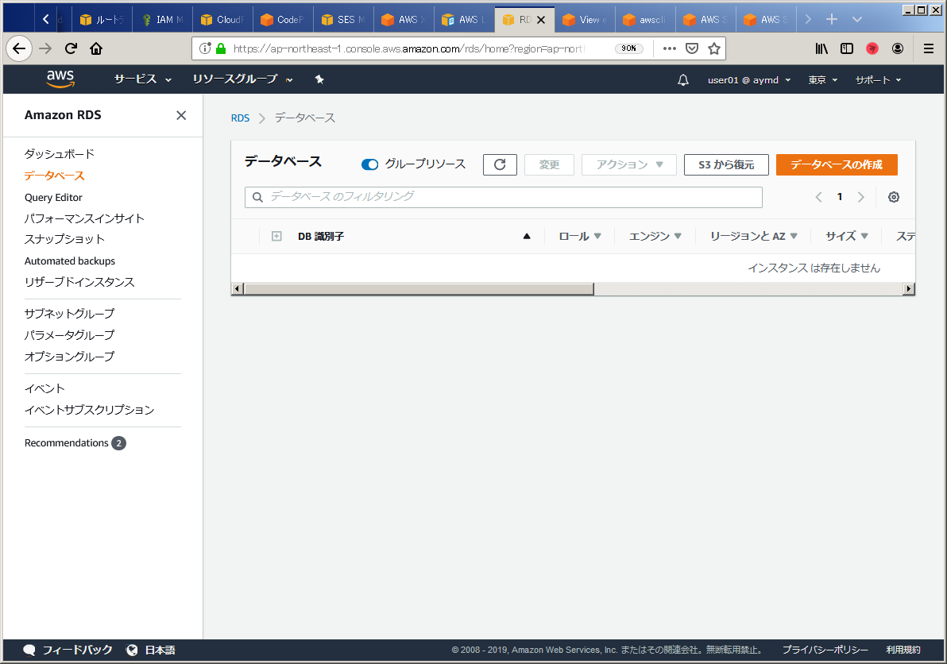947x664 pixels.
Task: Open the サポート dropdown menu
Action: 878,79
